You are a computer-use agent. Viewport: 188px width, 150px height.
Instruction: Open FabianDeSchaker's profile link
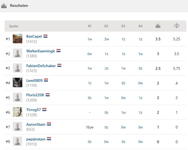pyautogui.click(x=41, y=66)
